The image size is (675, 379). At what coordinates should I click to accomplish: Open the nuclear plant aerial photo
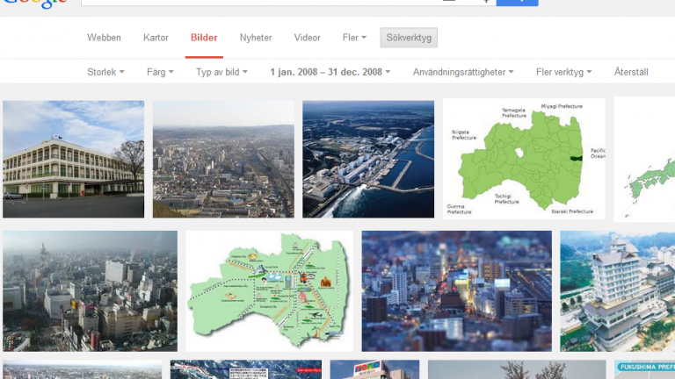pos(368,159)
